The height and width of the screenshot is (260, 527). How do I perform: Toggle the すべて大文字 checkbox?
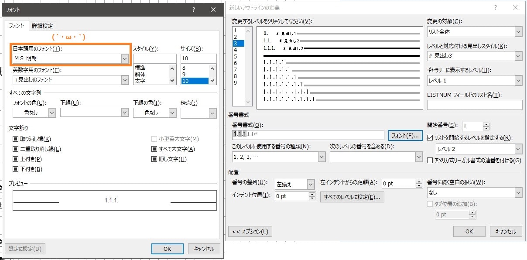(x=154, y=149)
